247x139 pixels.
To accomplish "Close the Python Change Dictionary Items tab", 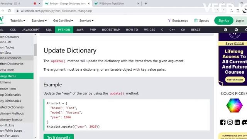I will [89, 3].
